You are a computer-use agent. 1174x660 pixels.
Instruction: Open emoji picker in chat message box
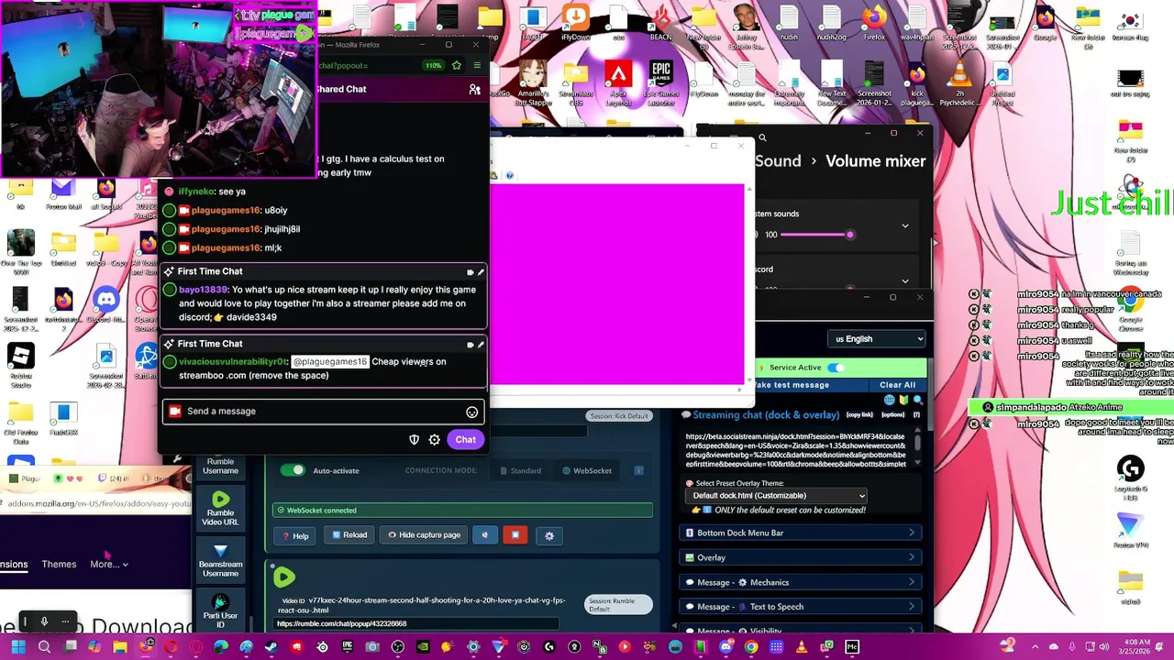click(471, 412)
